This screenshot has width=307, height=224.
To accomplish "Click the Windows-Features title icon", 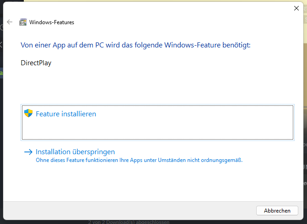I will [x=23, y=22].
